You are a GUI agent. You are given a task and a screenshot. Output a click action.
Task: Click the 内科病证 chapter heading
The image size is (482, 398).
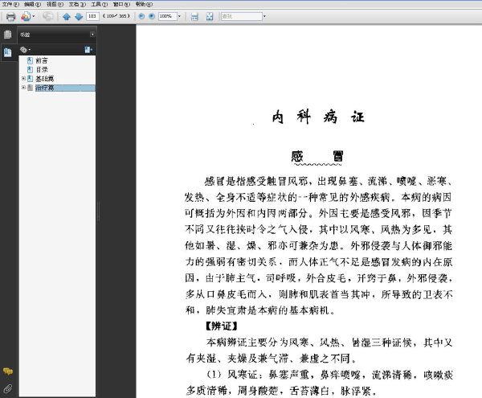[x=318, y=117]
